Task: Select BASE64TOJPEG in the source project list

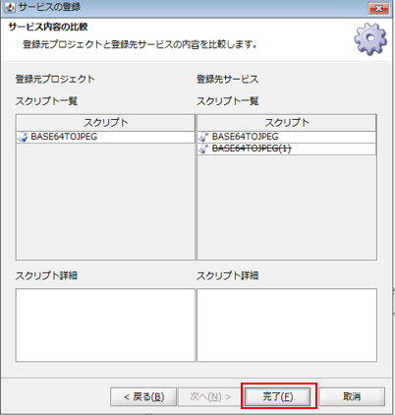Action: pyautogui.click(x=105, y=137)
